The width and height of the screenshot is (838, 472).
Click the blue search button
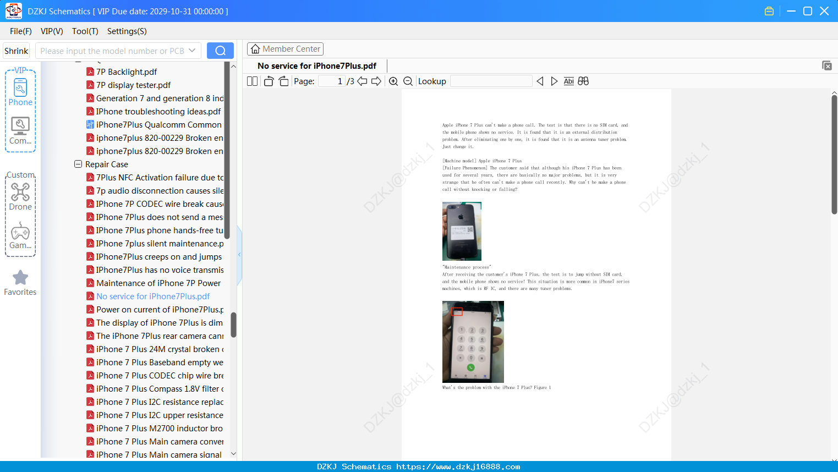pos(220,51)
